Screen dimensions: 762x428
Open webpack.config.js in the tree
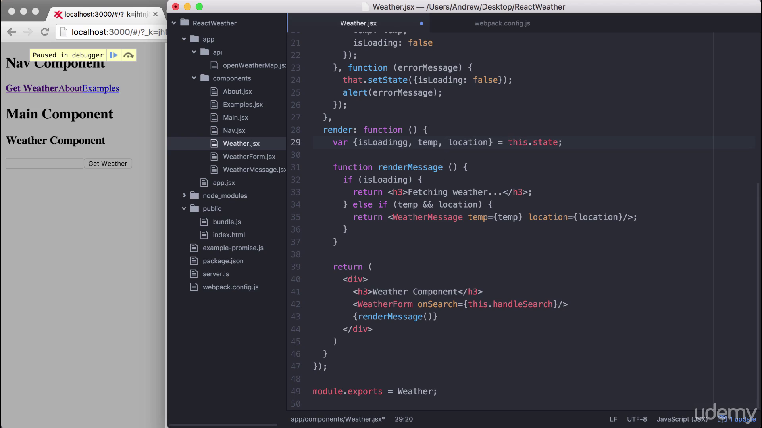click(x=231, y=287)
